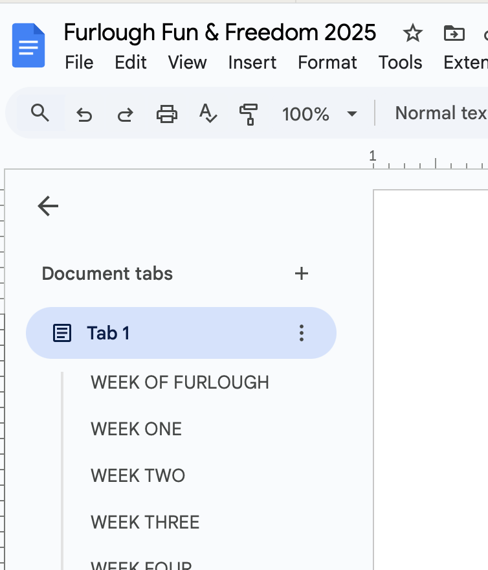488x570 pixels.
Task: Star the Furlough Fun & Freedom document
Action: (412, 33)
